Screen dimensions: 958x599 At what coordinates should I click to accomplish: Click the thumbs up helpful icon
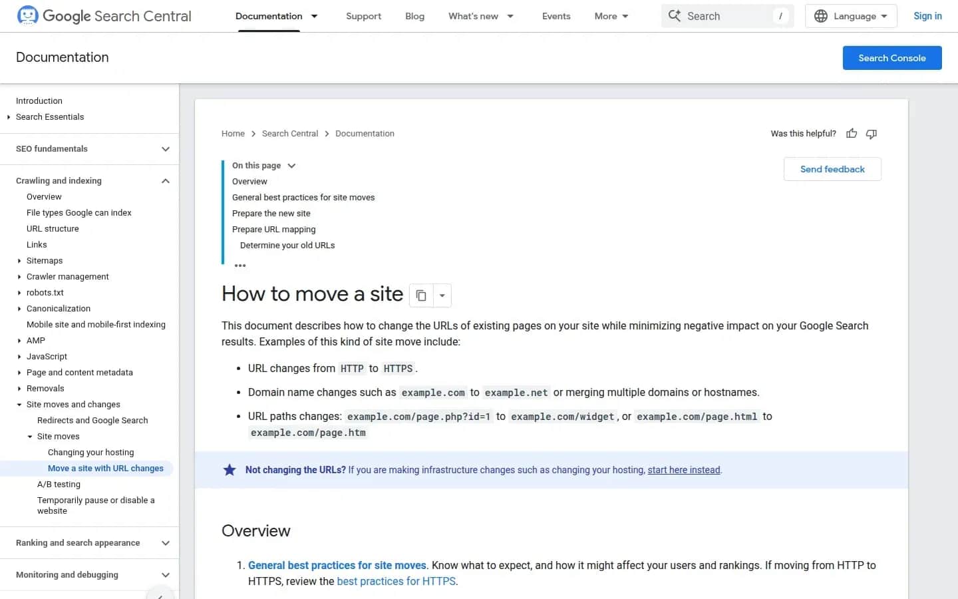(852, 134)
